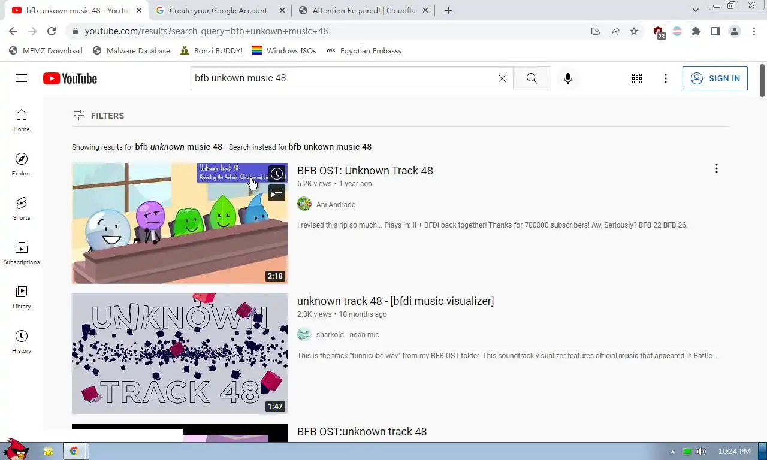Open Library in sidebar
The width and height of the screenshot is (767, 460).
(x=22, y=297)
